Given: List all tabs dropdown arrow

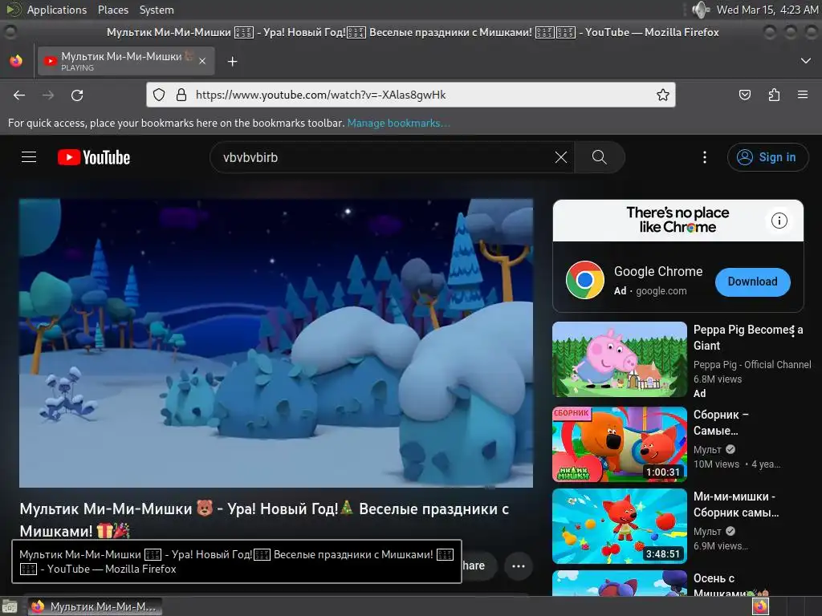Looking at the screenshot, I should coord(806,61).
